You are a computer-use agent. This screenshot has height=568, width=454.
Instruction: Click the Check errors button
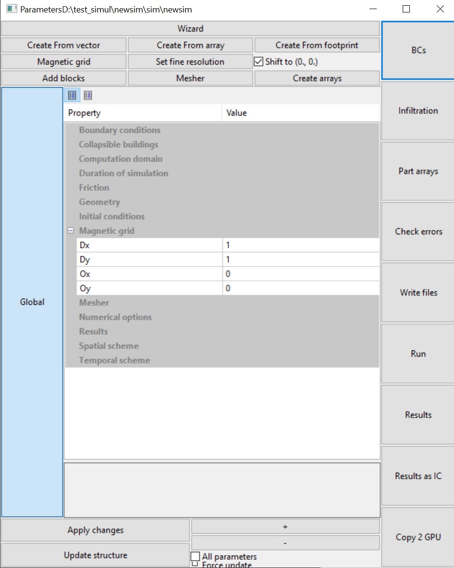coord(418,232)
